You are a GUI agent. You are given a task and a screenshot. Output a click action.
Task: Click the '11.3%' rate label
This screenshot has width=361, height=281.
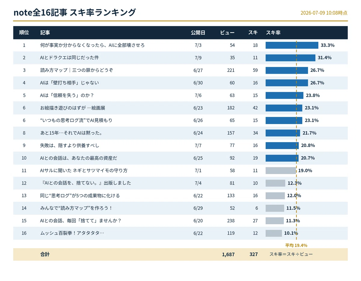click(x=293, y=221)
